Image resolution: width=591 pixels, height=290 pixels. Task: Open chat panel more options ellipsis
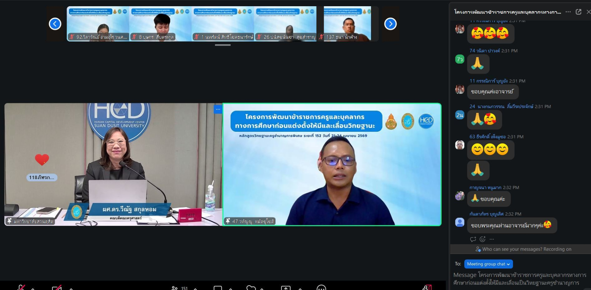coord(568,12)
